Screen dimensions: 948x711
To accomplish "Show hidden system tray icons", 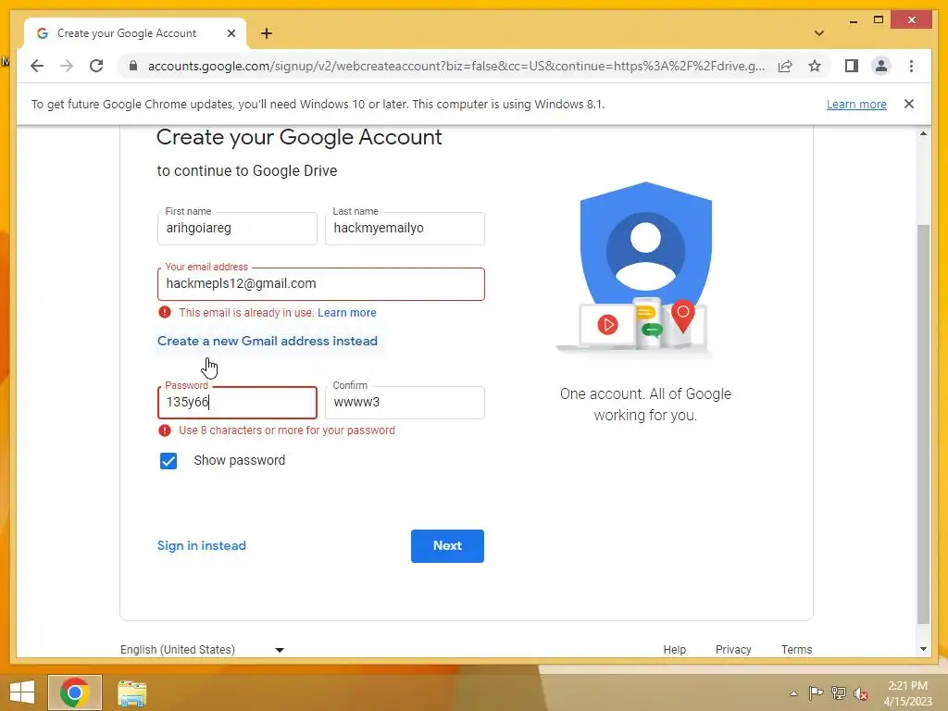I will (x=793, y=693).
